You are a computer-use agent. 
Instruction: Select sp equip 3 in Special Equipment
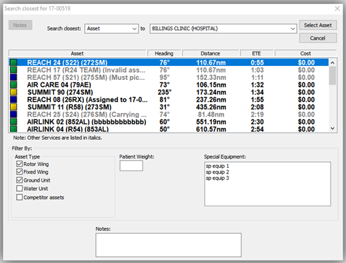(x=217, y=178)
